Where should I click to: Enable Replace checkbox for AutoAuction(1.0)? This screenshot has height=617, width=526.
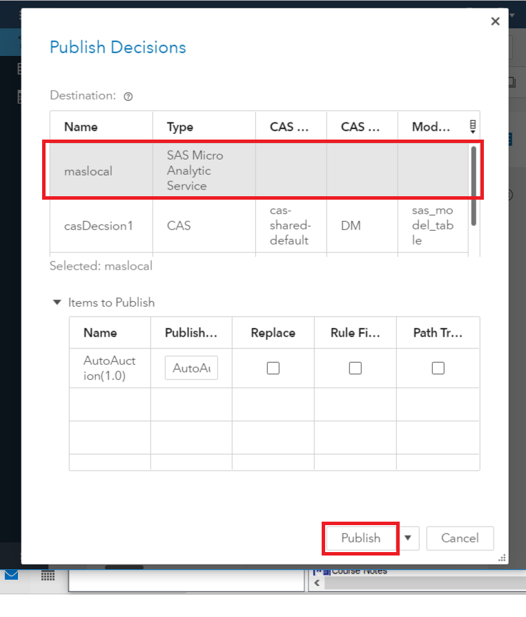click(x=273, y=368)
